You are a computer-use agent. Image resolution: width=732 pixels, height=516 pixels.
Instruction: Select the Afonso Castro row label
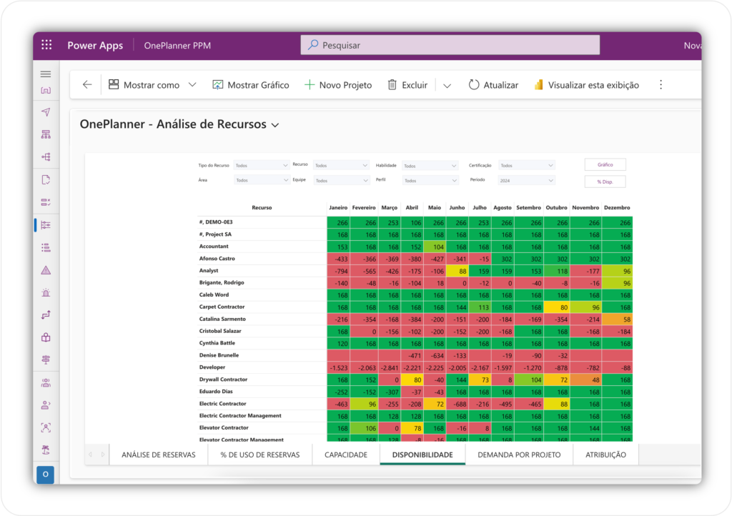217,259
